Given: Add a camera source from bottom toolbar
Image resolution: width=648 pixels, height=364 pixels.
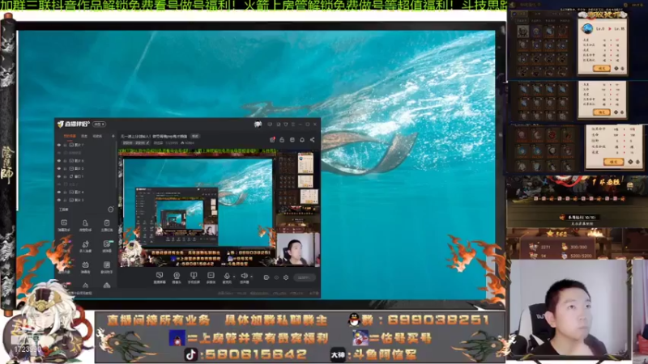Looking at the screenshot, I should 177,277.
